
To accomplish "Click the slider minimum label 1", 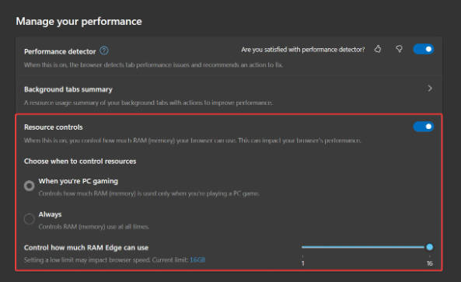I will (x=303, y=263).
